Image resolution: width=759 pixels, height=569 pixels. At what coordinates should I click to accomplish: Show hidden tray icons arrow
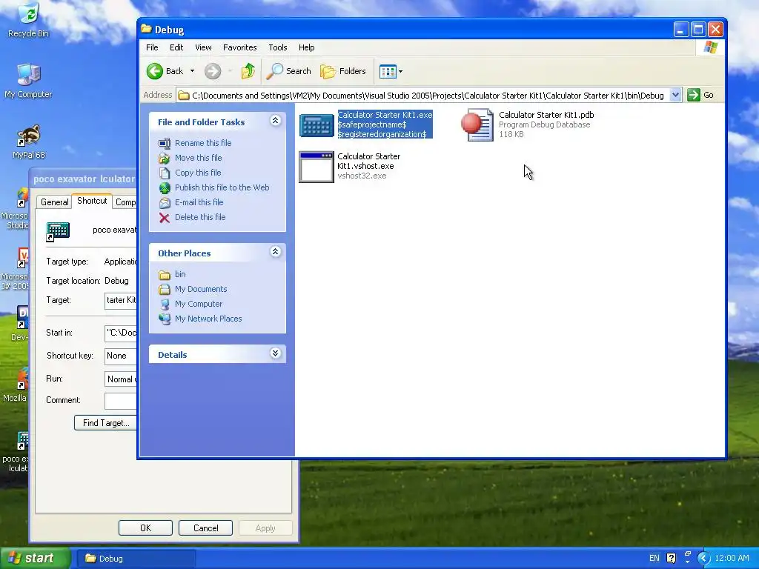click(703, 559)
